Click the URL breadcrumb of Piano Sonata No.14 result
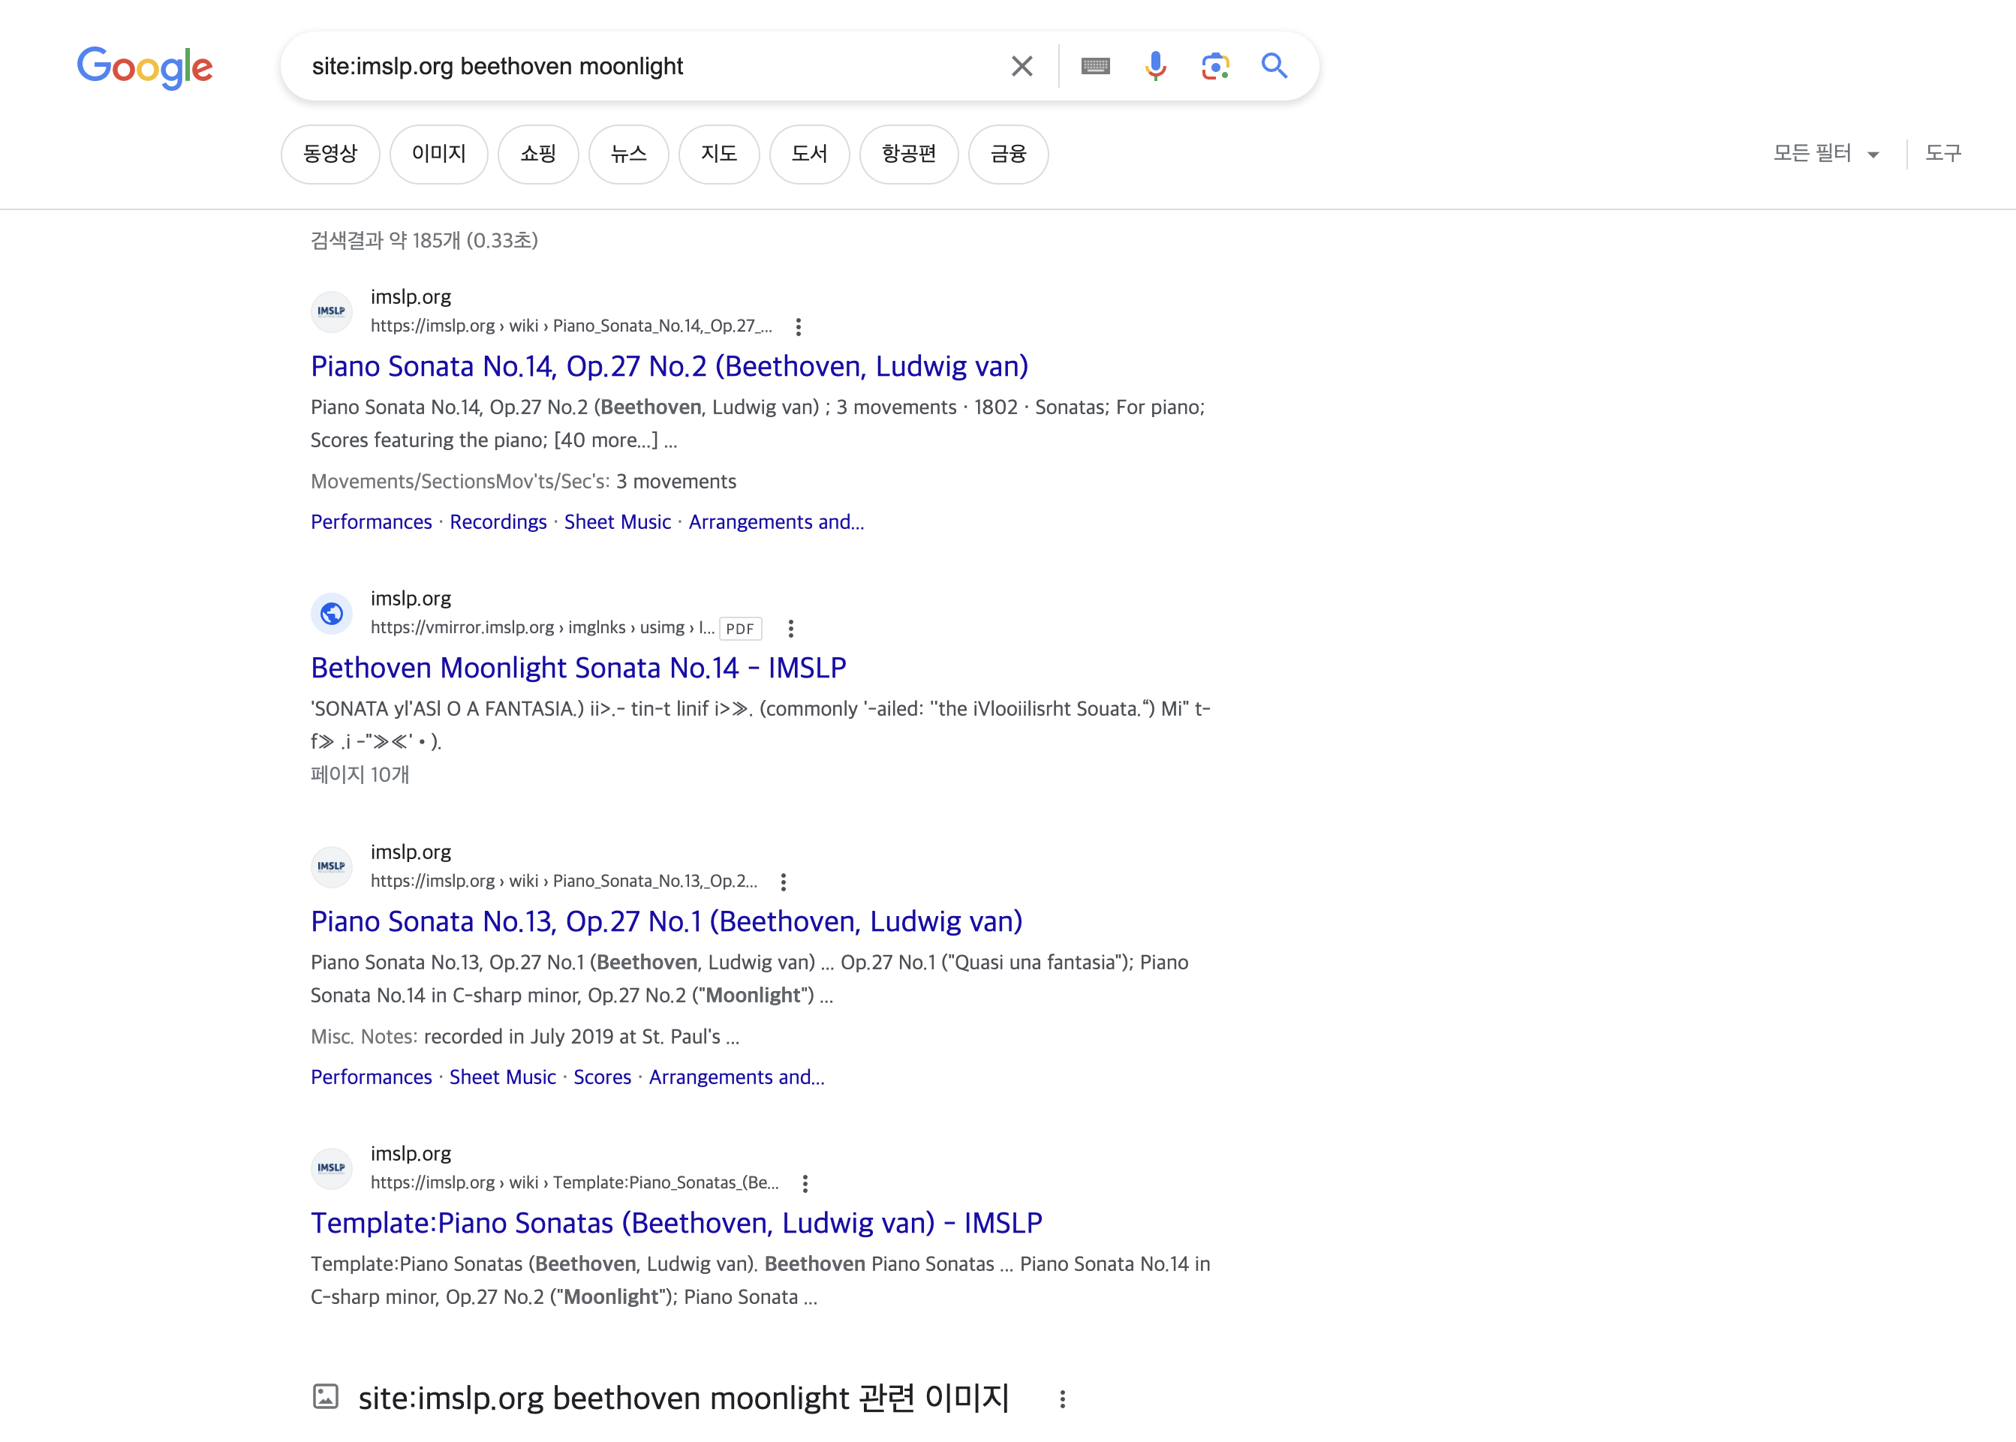 (571, 326)
